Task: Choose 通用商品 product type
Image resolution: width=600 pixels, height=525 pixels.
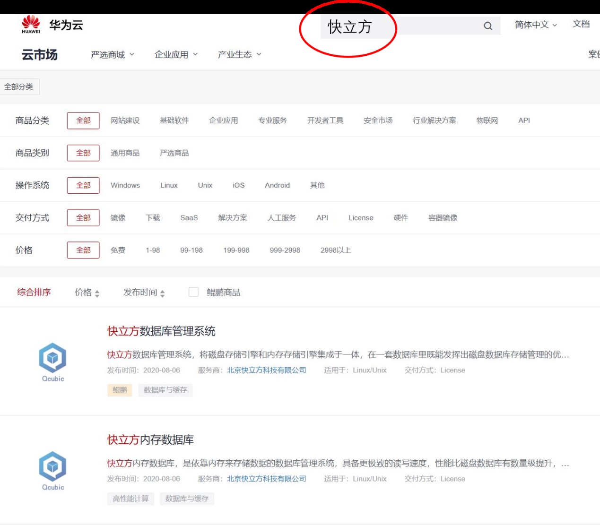Action: tap(125, 153)
